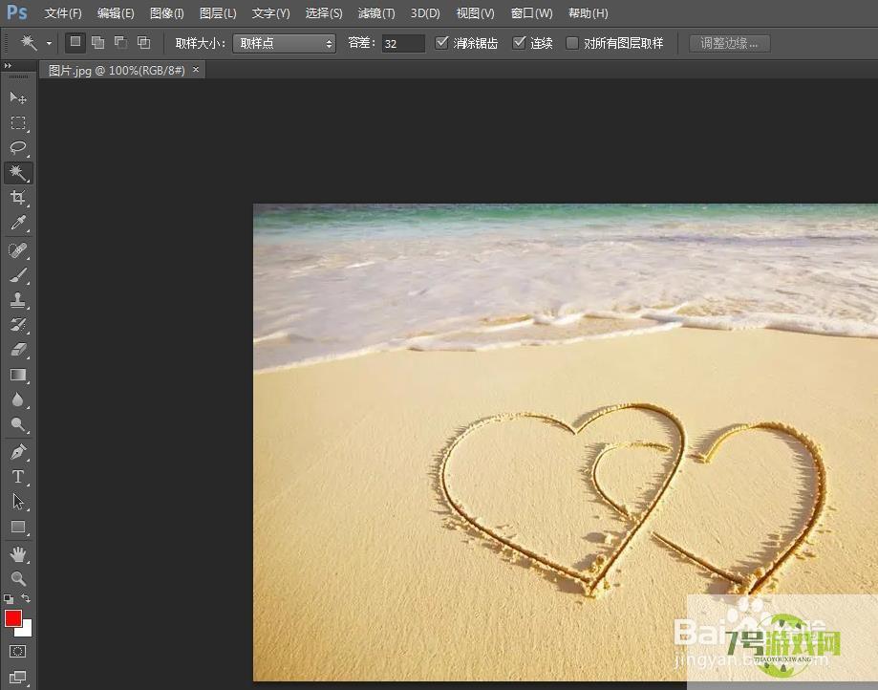
Task: Enable 对所有图层取样 checkbox
Action: click(572, 43)
